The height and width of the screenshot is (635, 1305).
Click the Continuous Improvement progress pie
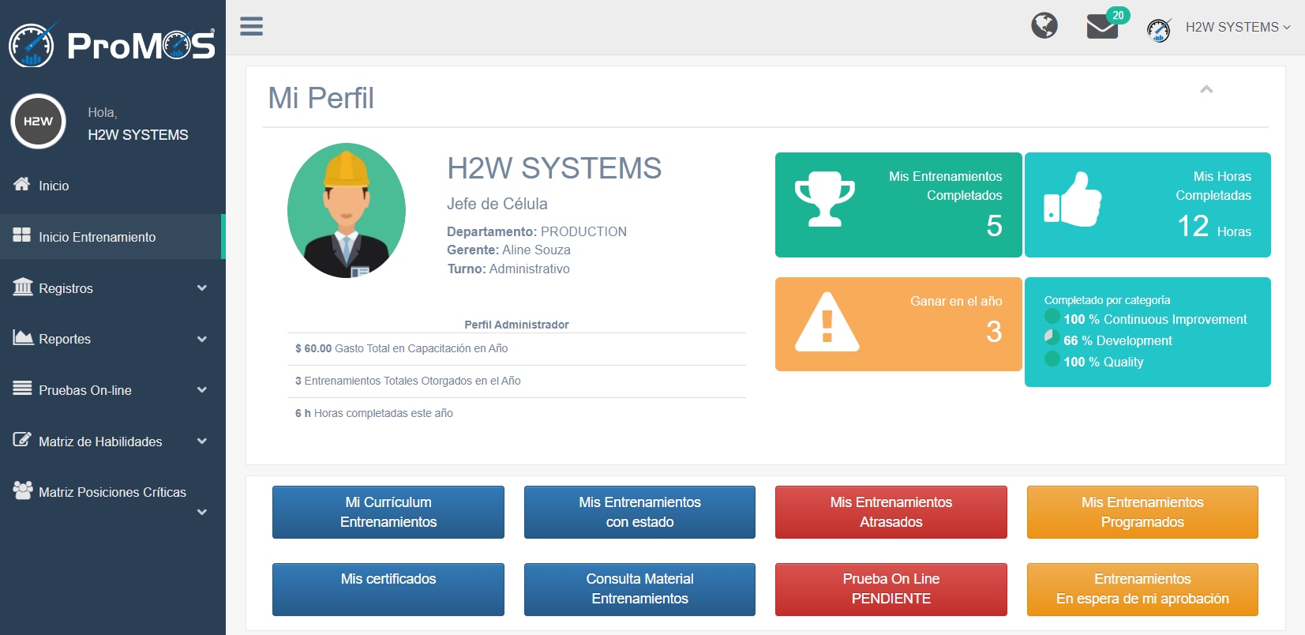coord(1052,317)
